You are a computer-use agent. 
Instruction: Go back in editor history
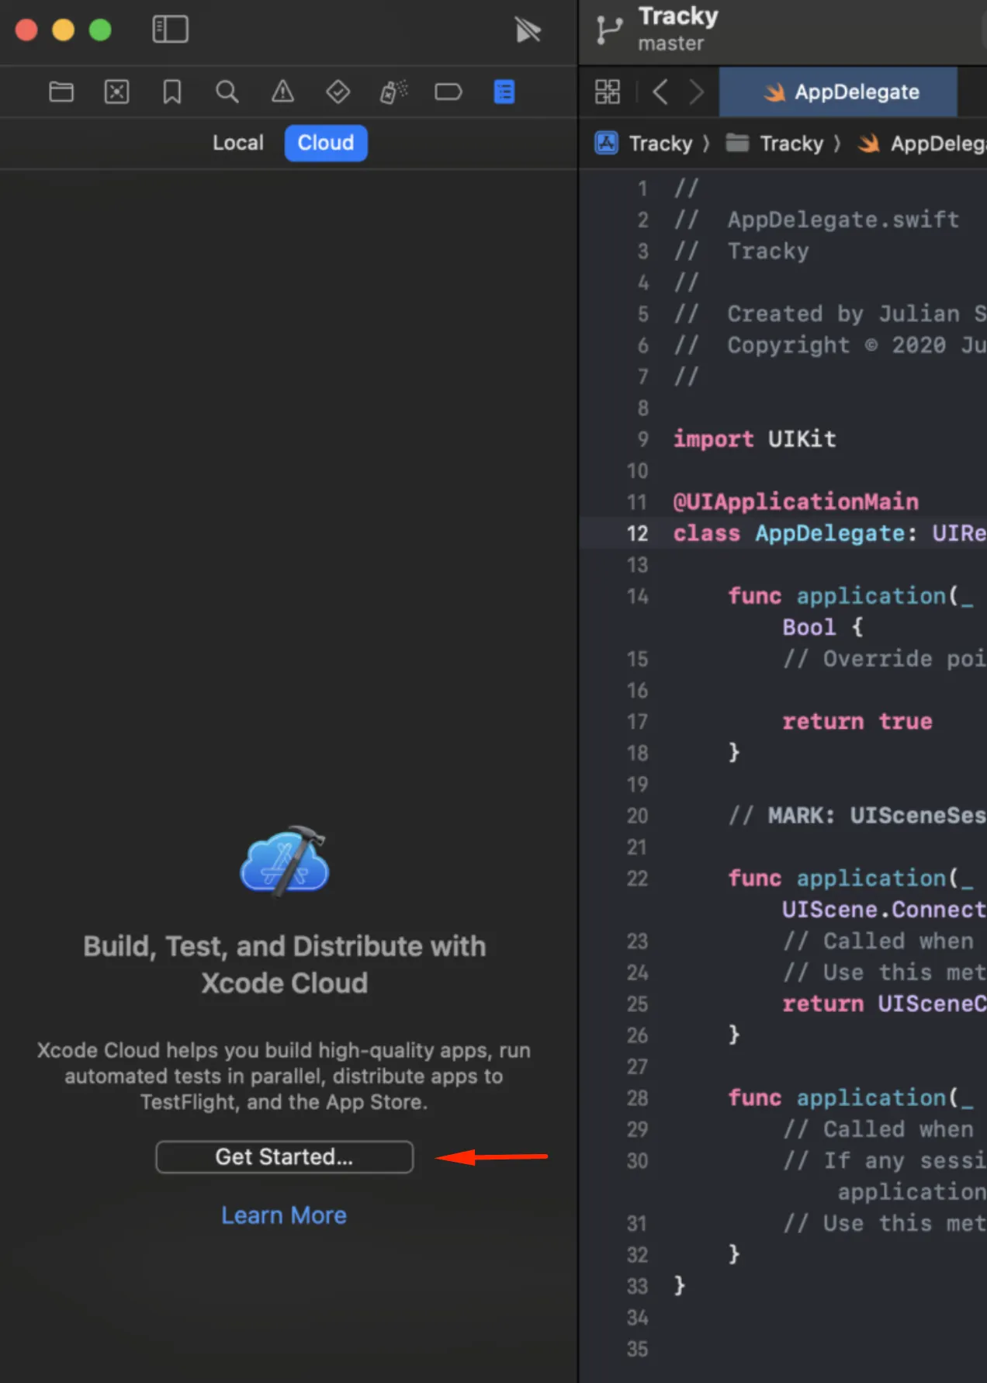[x=660, y=92]
